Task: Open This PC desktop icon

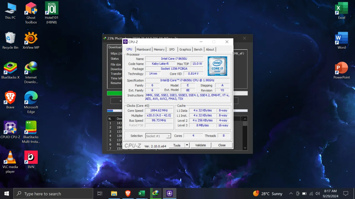Action: [10, 11]
